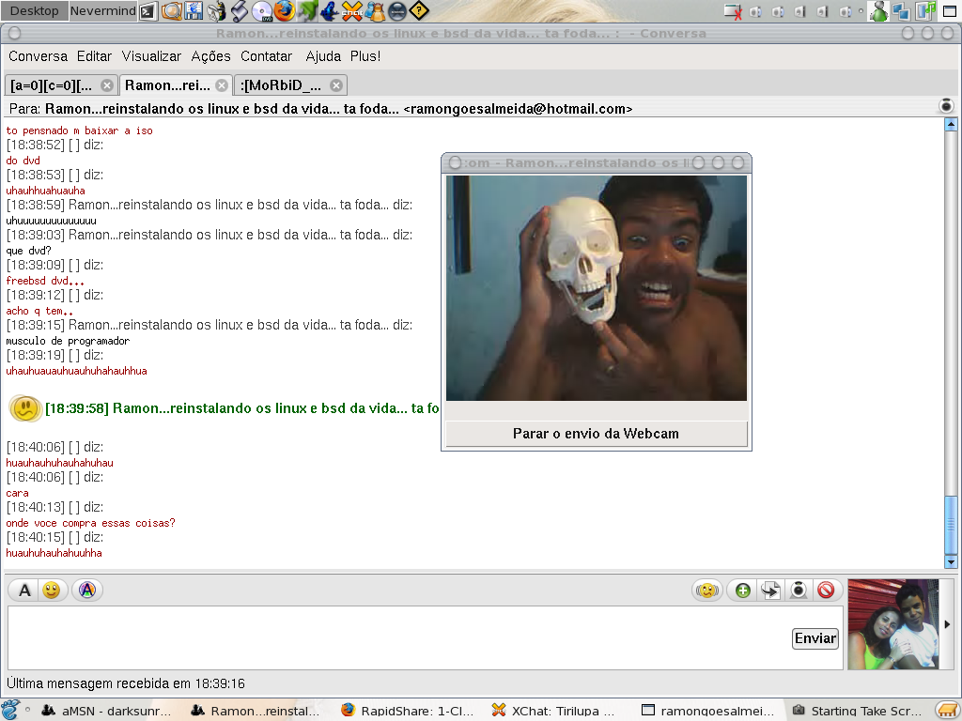
Task: Invite a contact with the green plus icon
Action: pyautogui.click(x=743, y=591)
